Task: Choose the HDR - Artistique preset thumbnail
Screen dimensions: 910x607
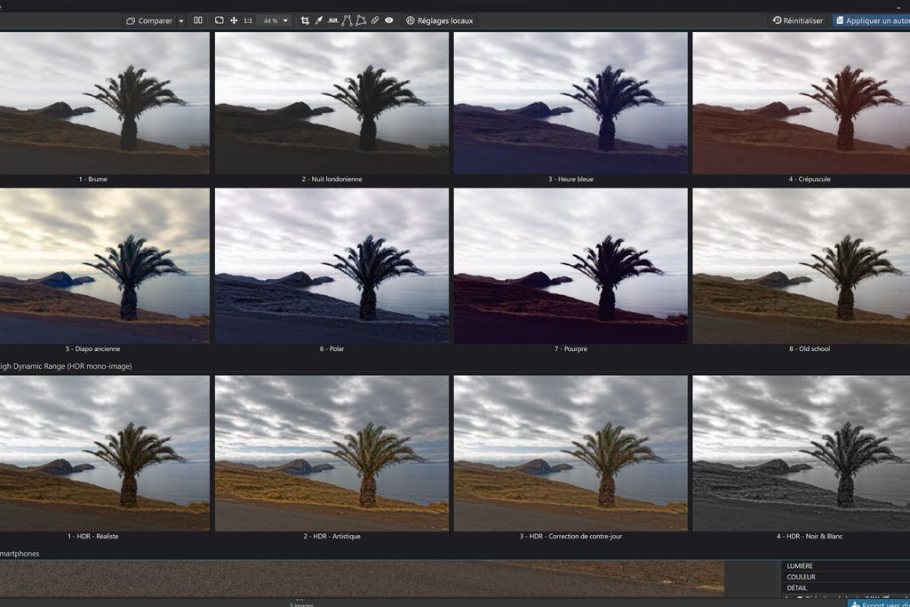Action: 331,452
